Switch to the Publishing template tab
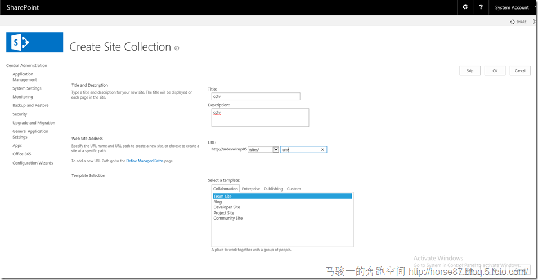This screenshot has width=538, height=280. (274, 189)
